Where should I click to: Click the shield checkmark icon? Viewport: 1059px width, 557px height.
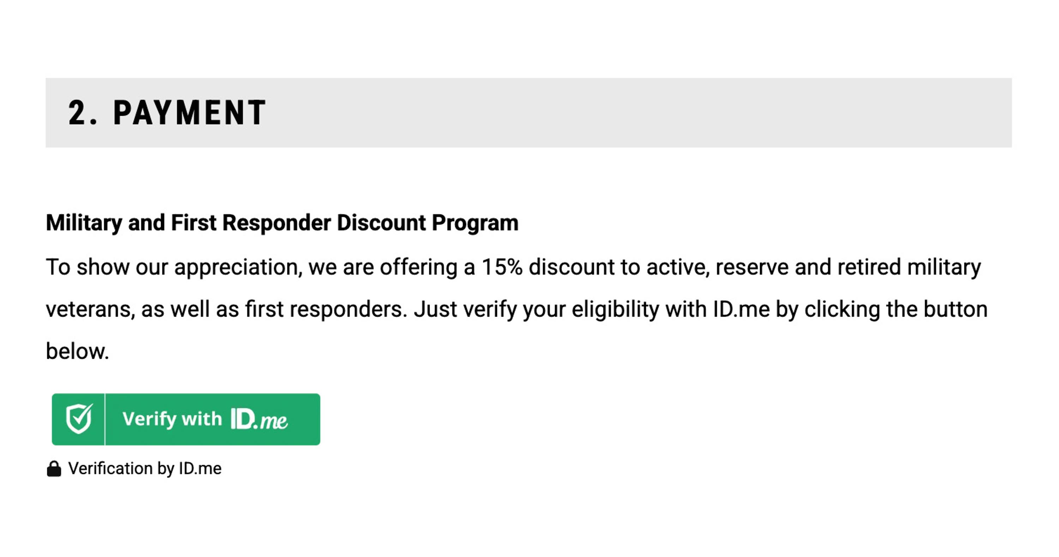[78, 419]
